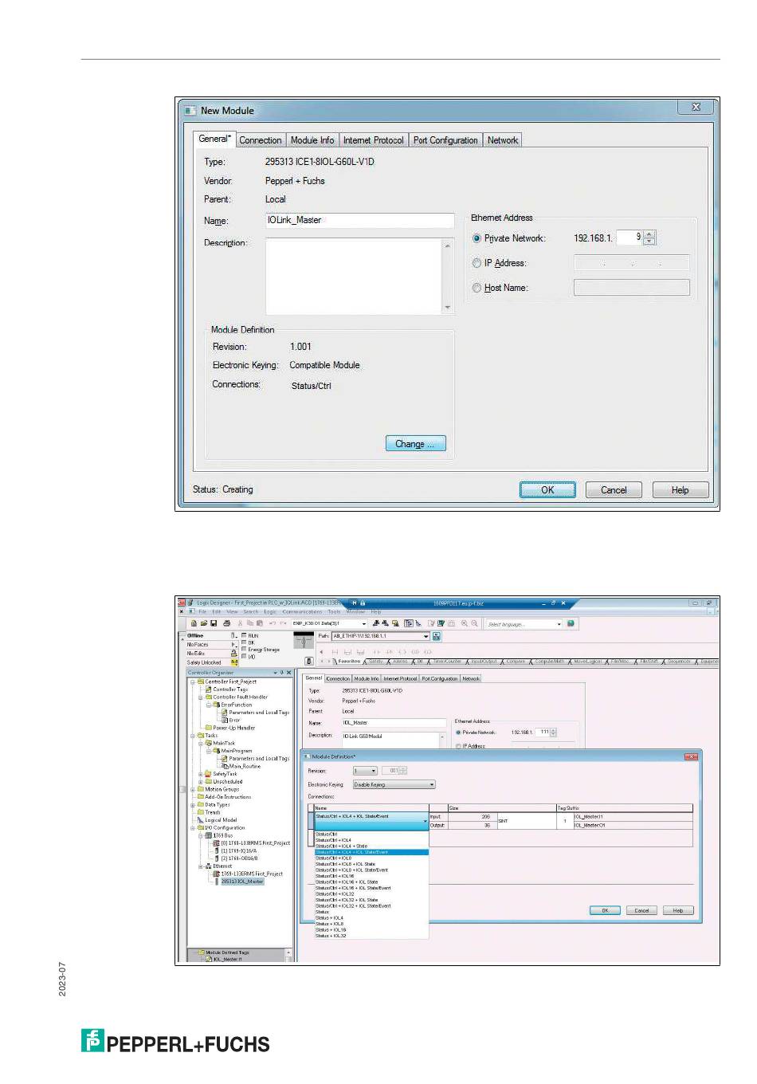This screenshot has height=1084, width=757.
Task: Open Network tab in New Module dialog
Action: pyautogui.click(x=503, y=140)
